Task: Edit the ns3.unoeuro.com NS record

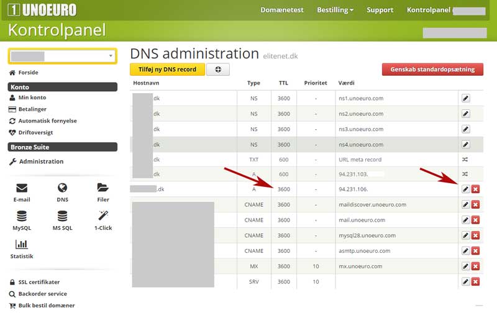Action: (465, 129)
